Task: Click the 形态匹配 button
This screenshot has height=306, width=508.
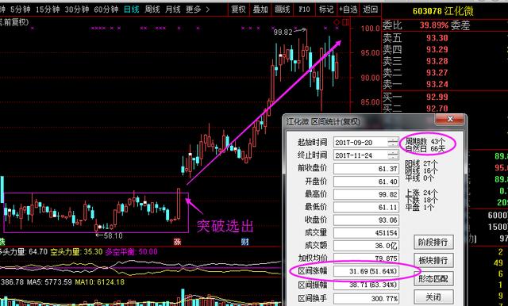Action: [x=433, y=278]
